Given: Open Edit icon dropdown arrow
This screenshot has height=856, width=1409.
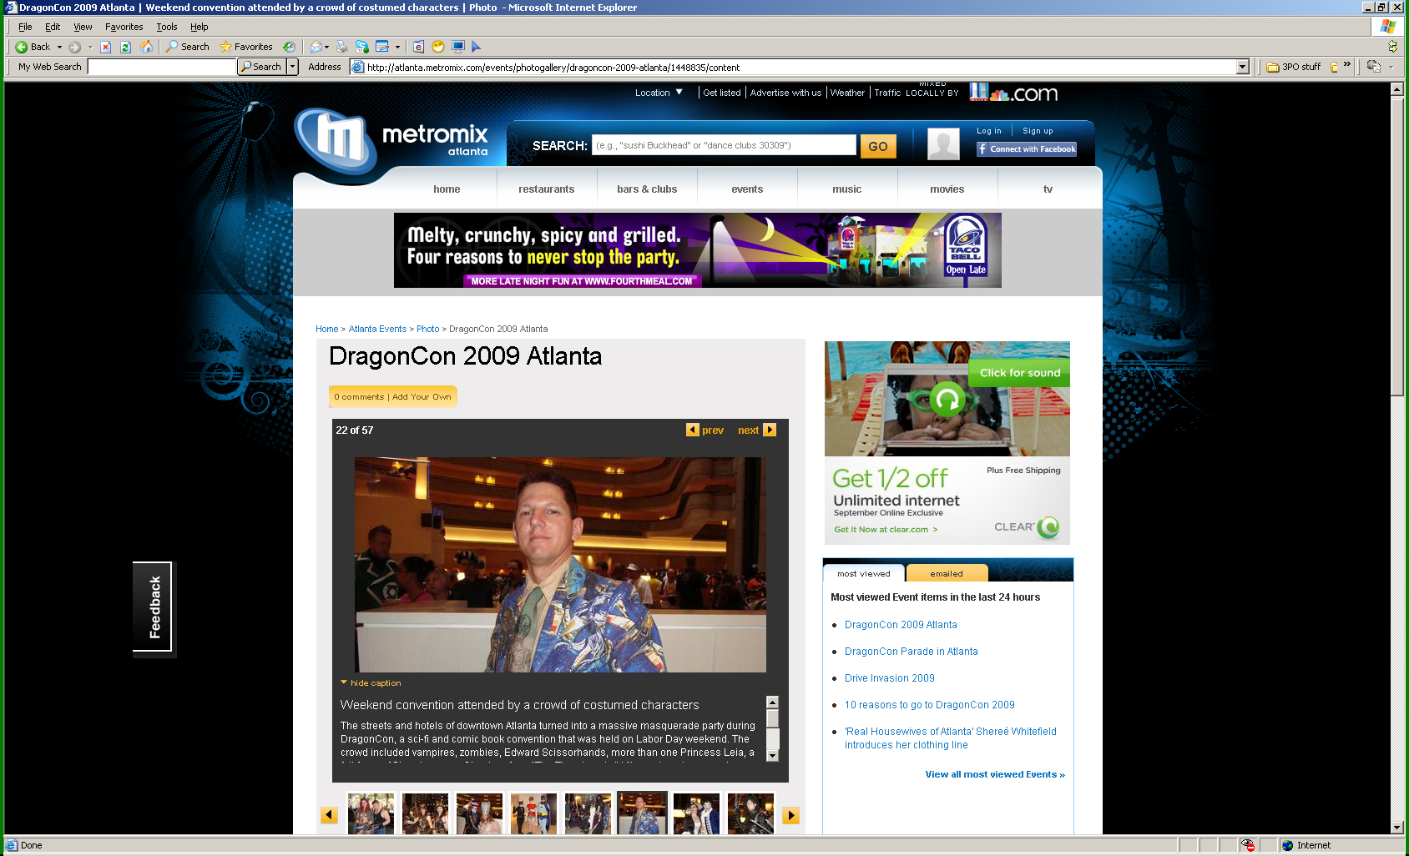Looking at the screenshot, I should coord(397,47).
